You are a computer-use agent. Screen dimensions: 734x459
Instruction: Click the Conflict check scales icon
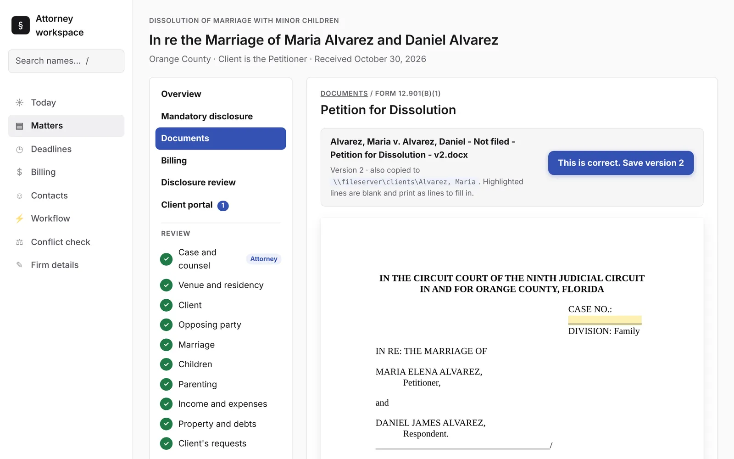19,242
